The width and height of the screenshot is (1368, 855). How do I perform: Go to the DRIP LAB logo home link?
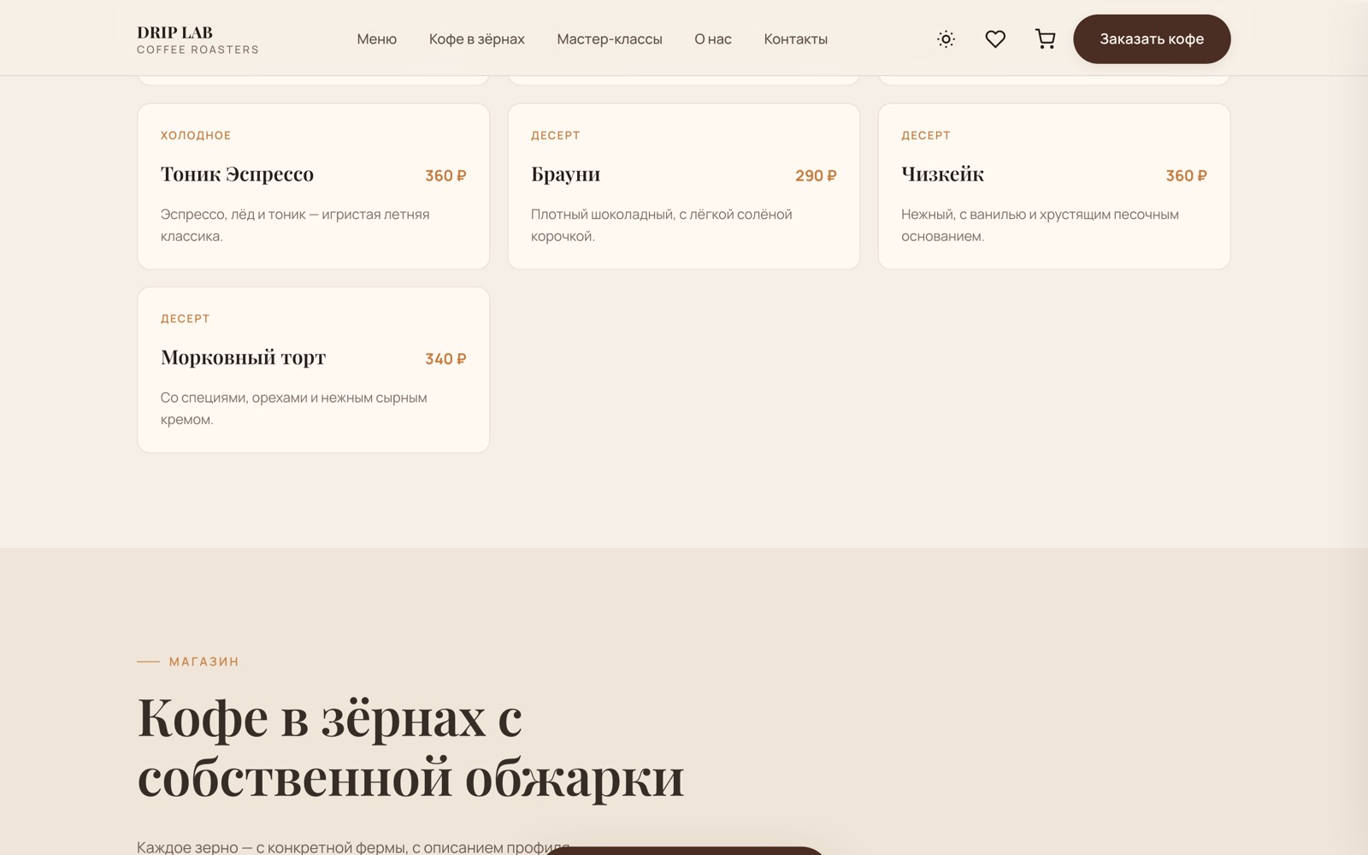(198, 38)
